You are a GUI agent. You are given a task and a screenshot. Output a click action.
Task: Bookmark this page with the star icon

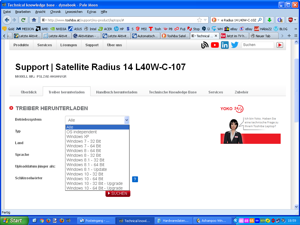[x=199, y=20]
